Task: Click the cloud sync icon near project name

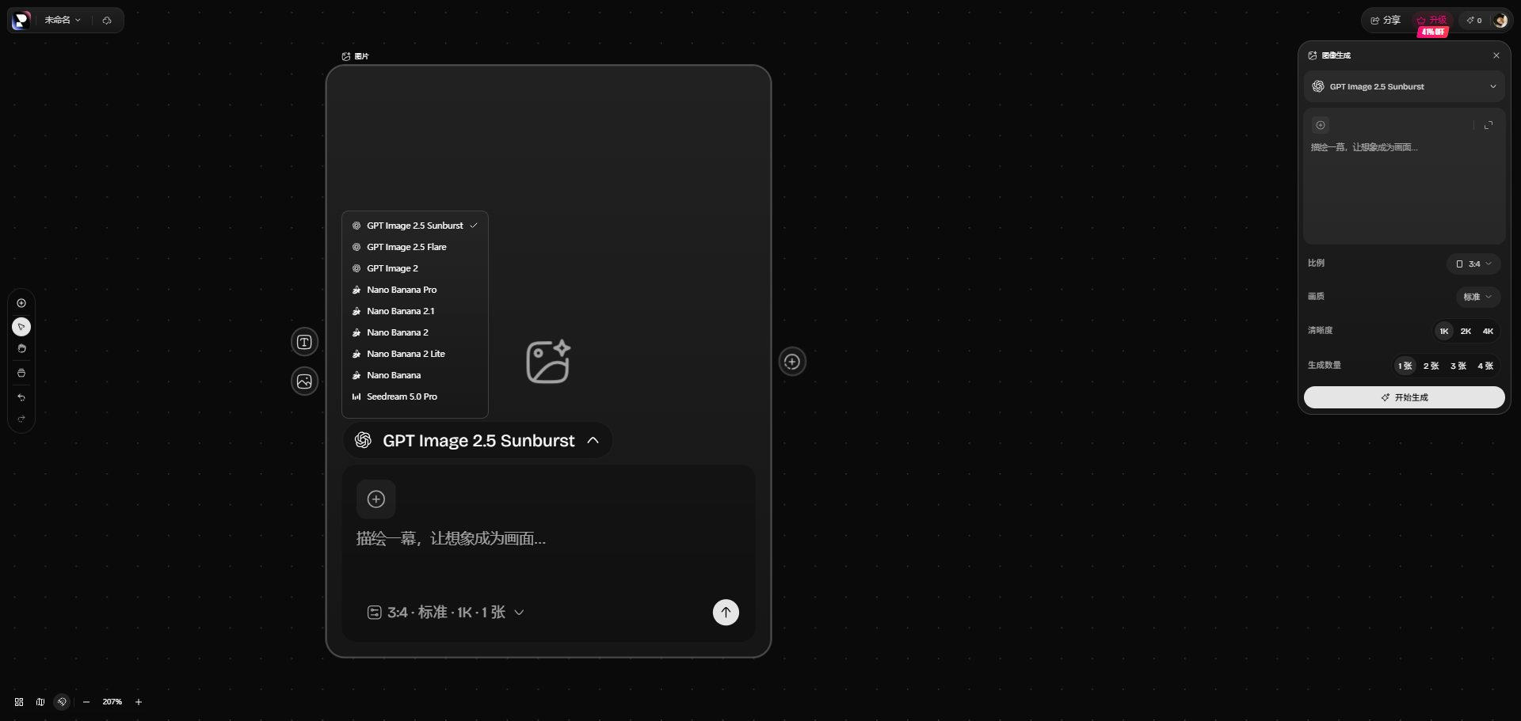Action: pos(107,21)
